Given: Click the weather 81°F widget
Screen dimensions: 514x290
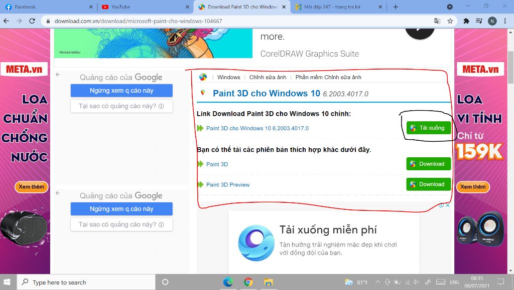Looking at the screenshot, I should pos(356,282).
